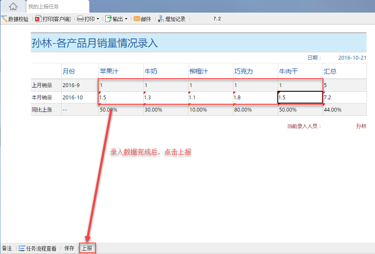375x254 pixels.
Task: Click the 任务流程查看 list icon
Action: click(22, 248)
